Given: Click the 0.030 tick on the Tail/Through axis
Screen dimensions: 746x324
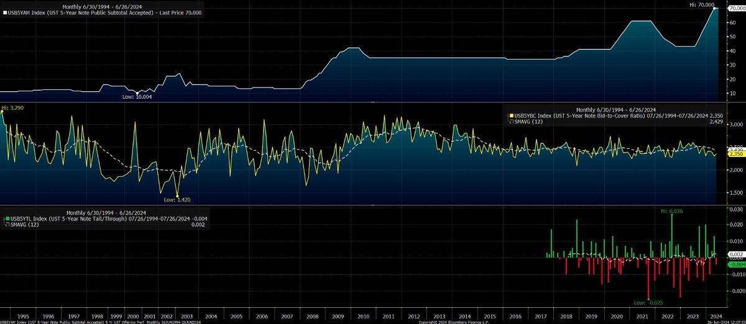Looking at the screenshot, I should pos(736,209).
